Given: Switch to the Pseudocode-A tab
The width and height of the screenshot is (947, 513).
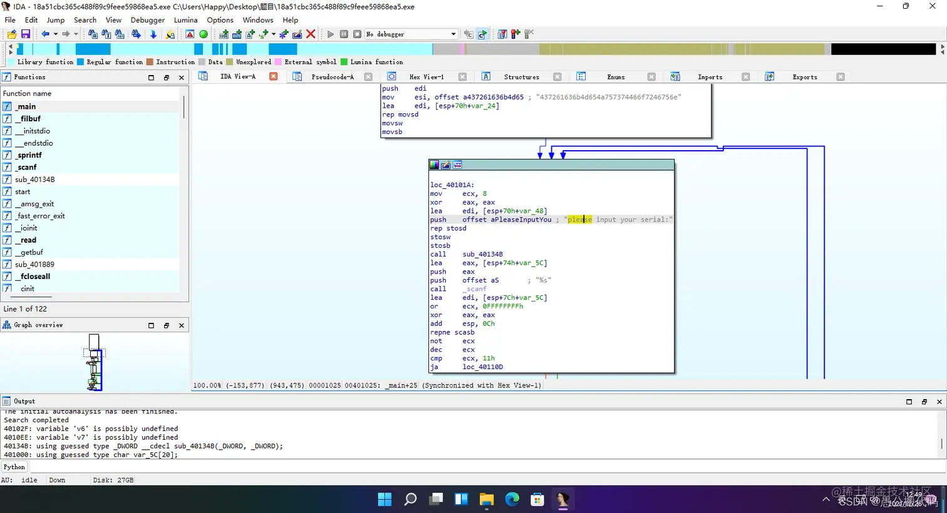Looking at the screenshot, I should [x=332, y=77].
